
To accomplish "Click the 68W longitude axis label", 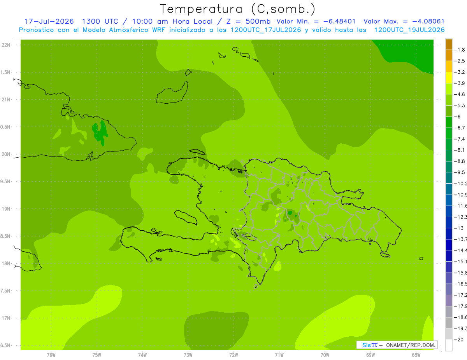I will 416,355.
